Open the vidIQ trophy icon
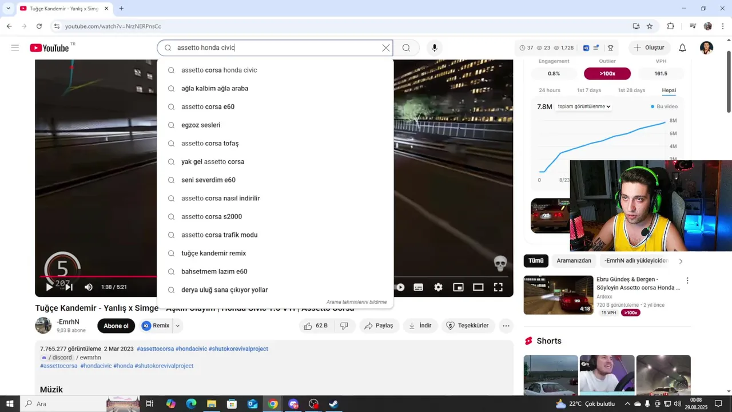The height and width of the screenshot is (412, 732). [x=610, y=48]
